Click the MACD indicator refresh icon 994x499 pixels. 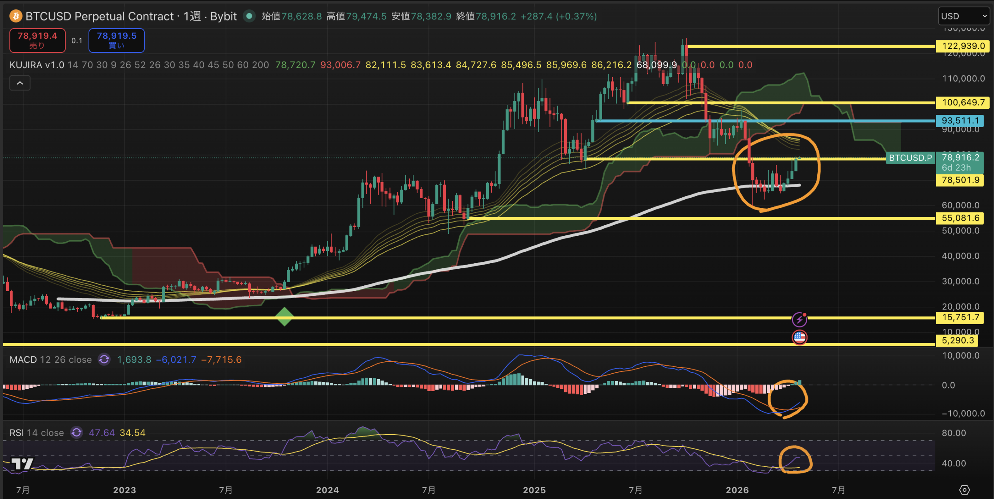104,359
